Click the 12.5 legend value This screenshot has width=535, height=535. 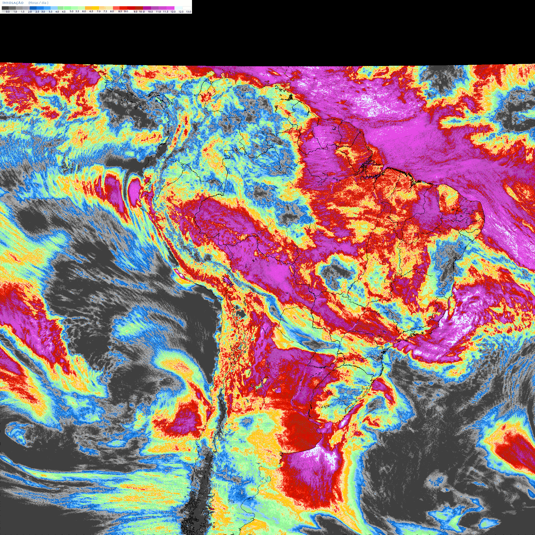[x=181, y=12]
